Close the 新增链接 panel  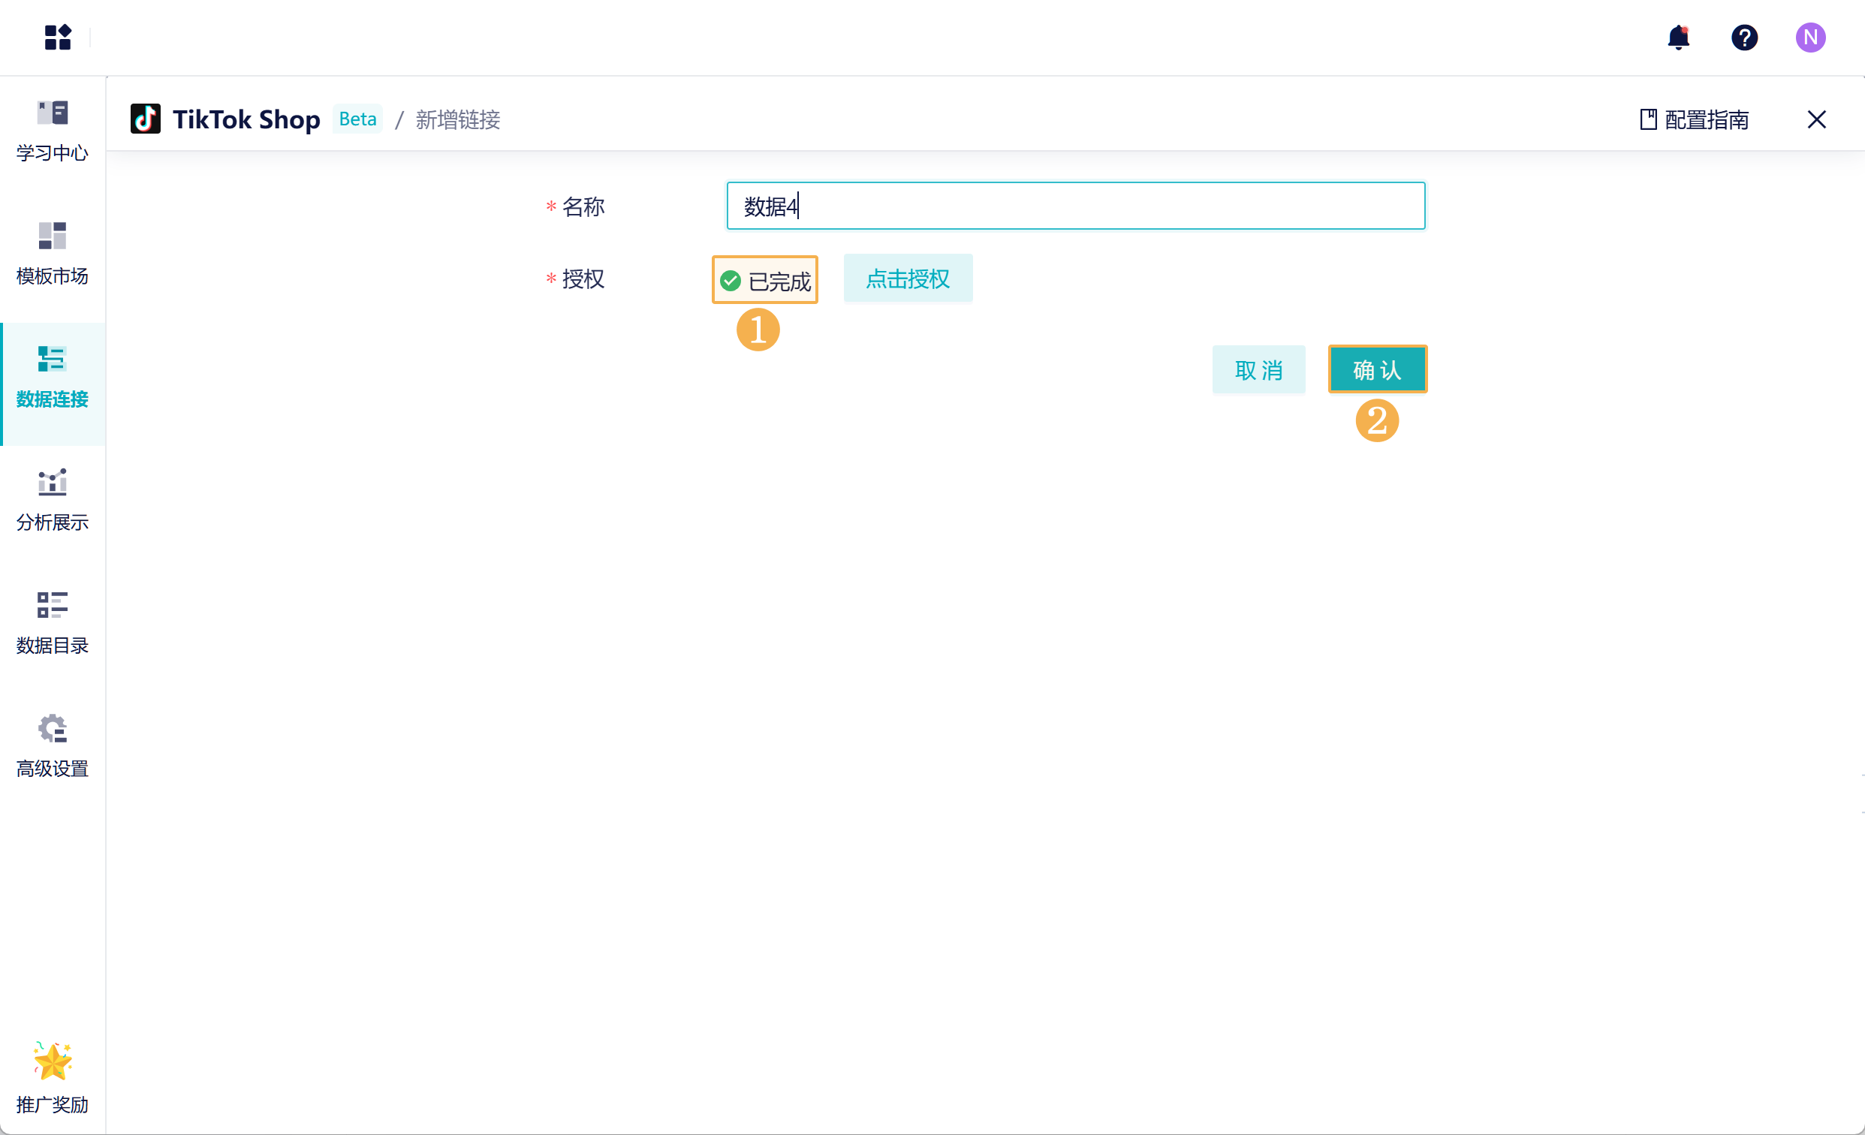point(1815,119)
